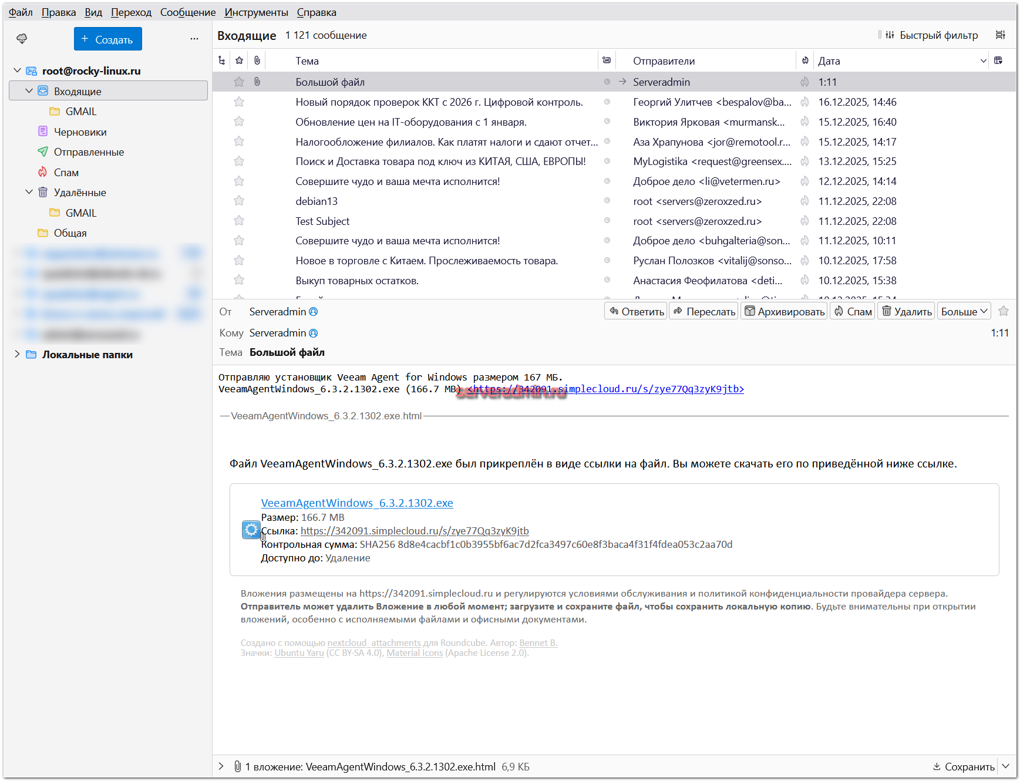Viewport: 1020px width, 781px height.
Task: Click the thread column header icon
Action: [221, 60]
